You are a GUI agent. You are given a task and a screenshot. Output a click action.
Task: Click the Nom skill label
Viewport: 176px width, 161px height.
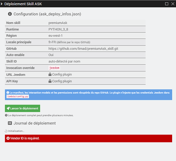click(13, 23)
